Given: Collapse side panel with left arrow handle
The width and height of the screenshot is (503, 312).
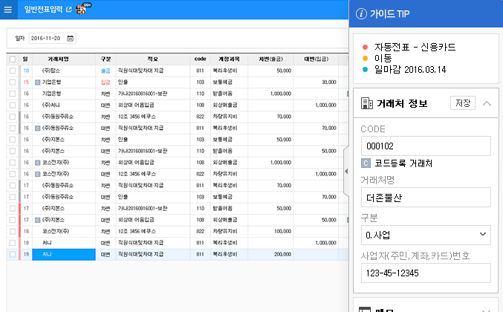Looking at the screenshot, I should pyautogui.click(x=346, y=172).
